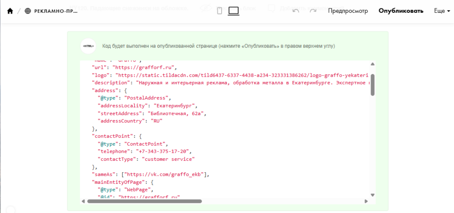Image resolution: width=454 pixels, height=213 pixels.
Task: Click the horizontal scrollbar thumb in code
Action: (x=145, y=201)
